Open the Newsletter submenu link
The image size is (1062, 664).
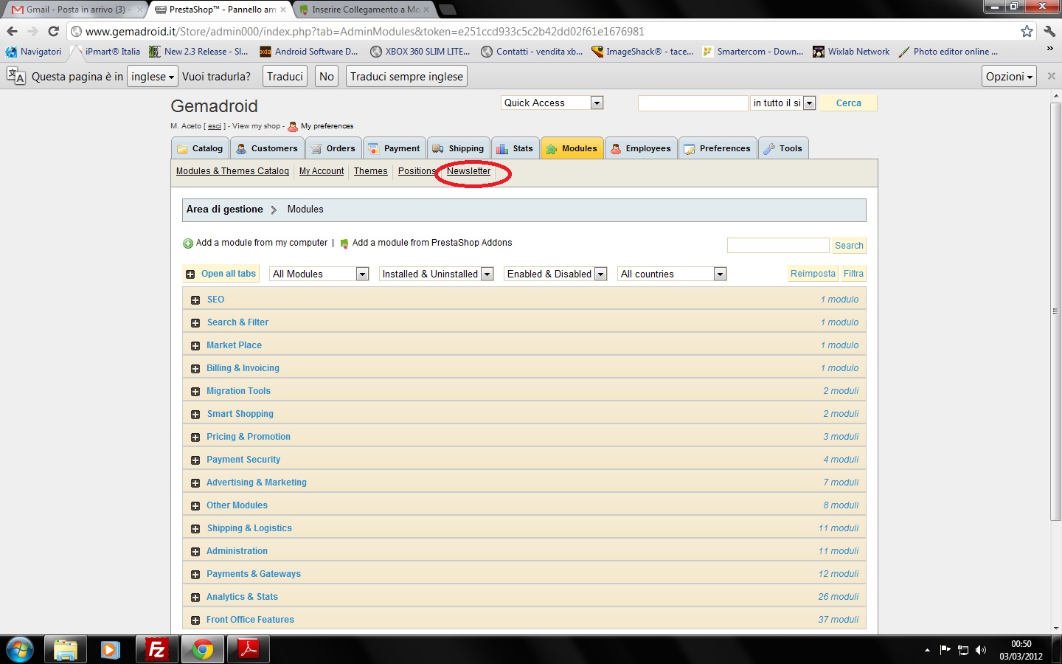[x=468, y=171]
